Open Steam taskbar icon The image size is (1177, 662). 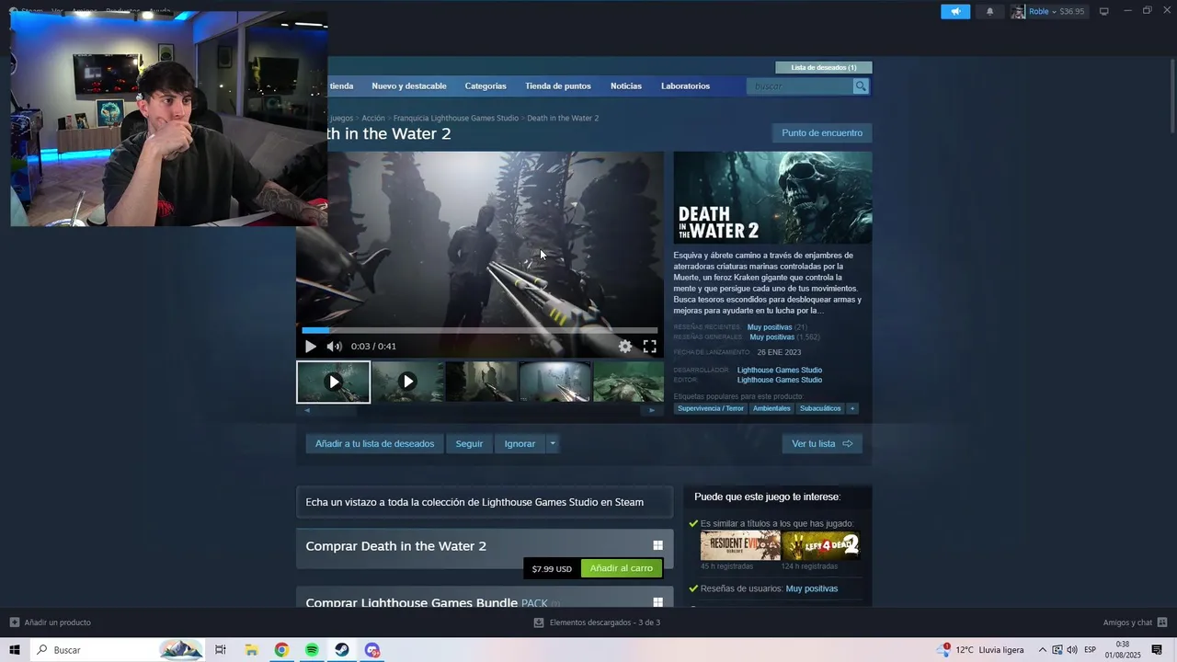point(341,650)
